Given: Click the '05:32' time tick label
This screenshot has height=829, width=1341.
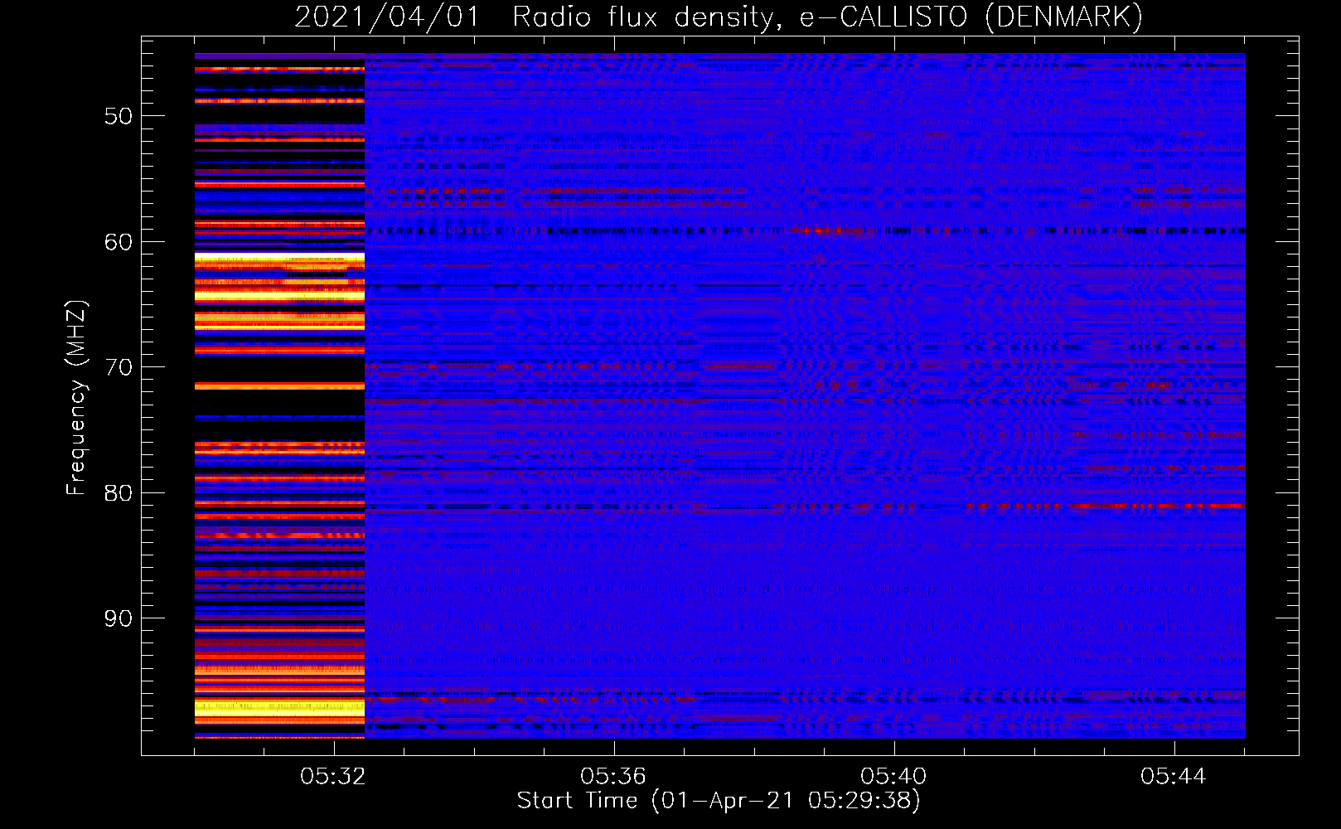Looking at the screenshot, I should pyautogui.click(x=334, y=777).
